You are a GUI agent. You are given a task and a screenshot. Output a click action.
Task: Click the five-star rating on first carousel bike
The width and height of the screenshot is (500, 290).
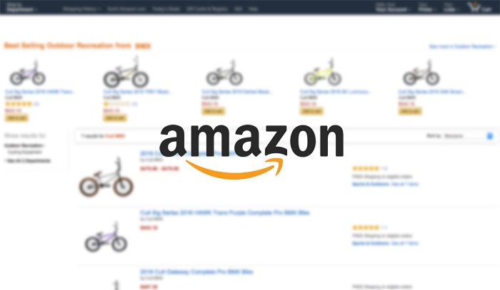19,104
